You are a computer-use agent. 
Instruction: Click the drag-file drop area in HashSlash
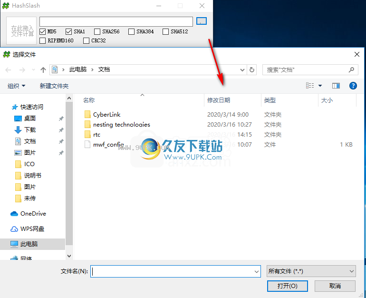(x=21, y=30)
